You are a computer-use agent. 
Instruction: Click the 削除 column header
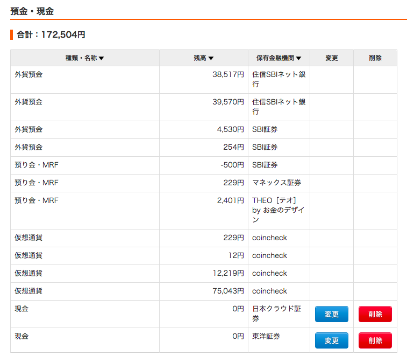coord(375,58)
